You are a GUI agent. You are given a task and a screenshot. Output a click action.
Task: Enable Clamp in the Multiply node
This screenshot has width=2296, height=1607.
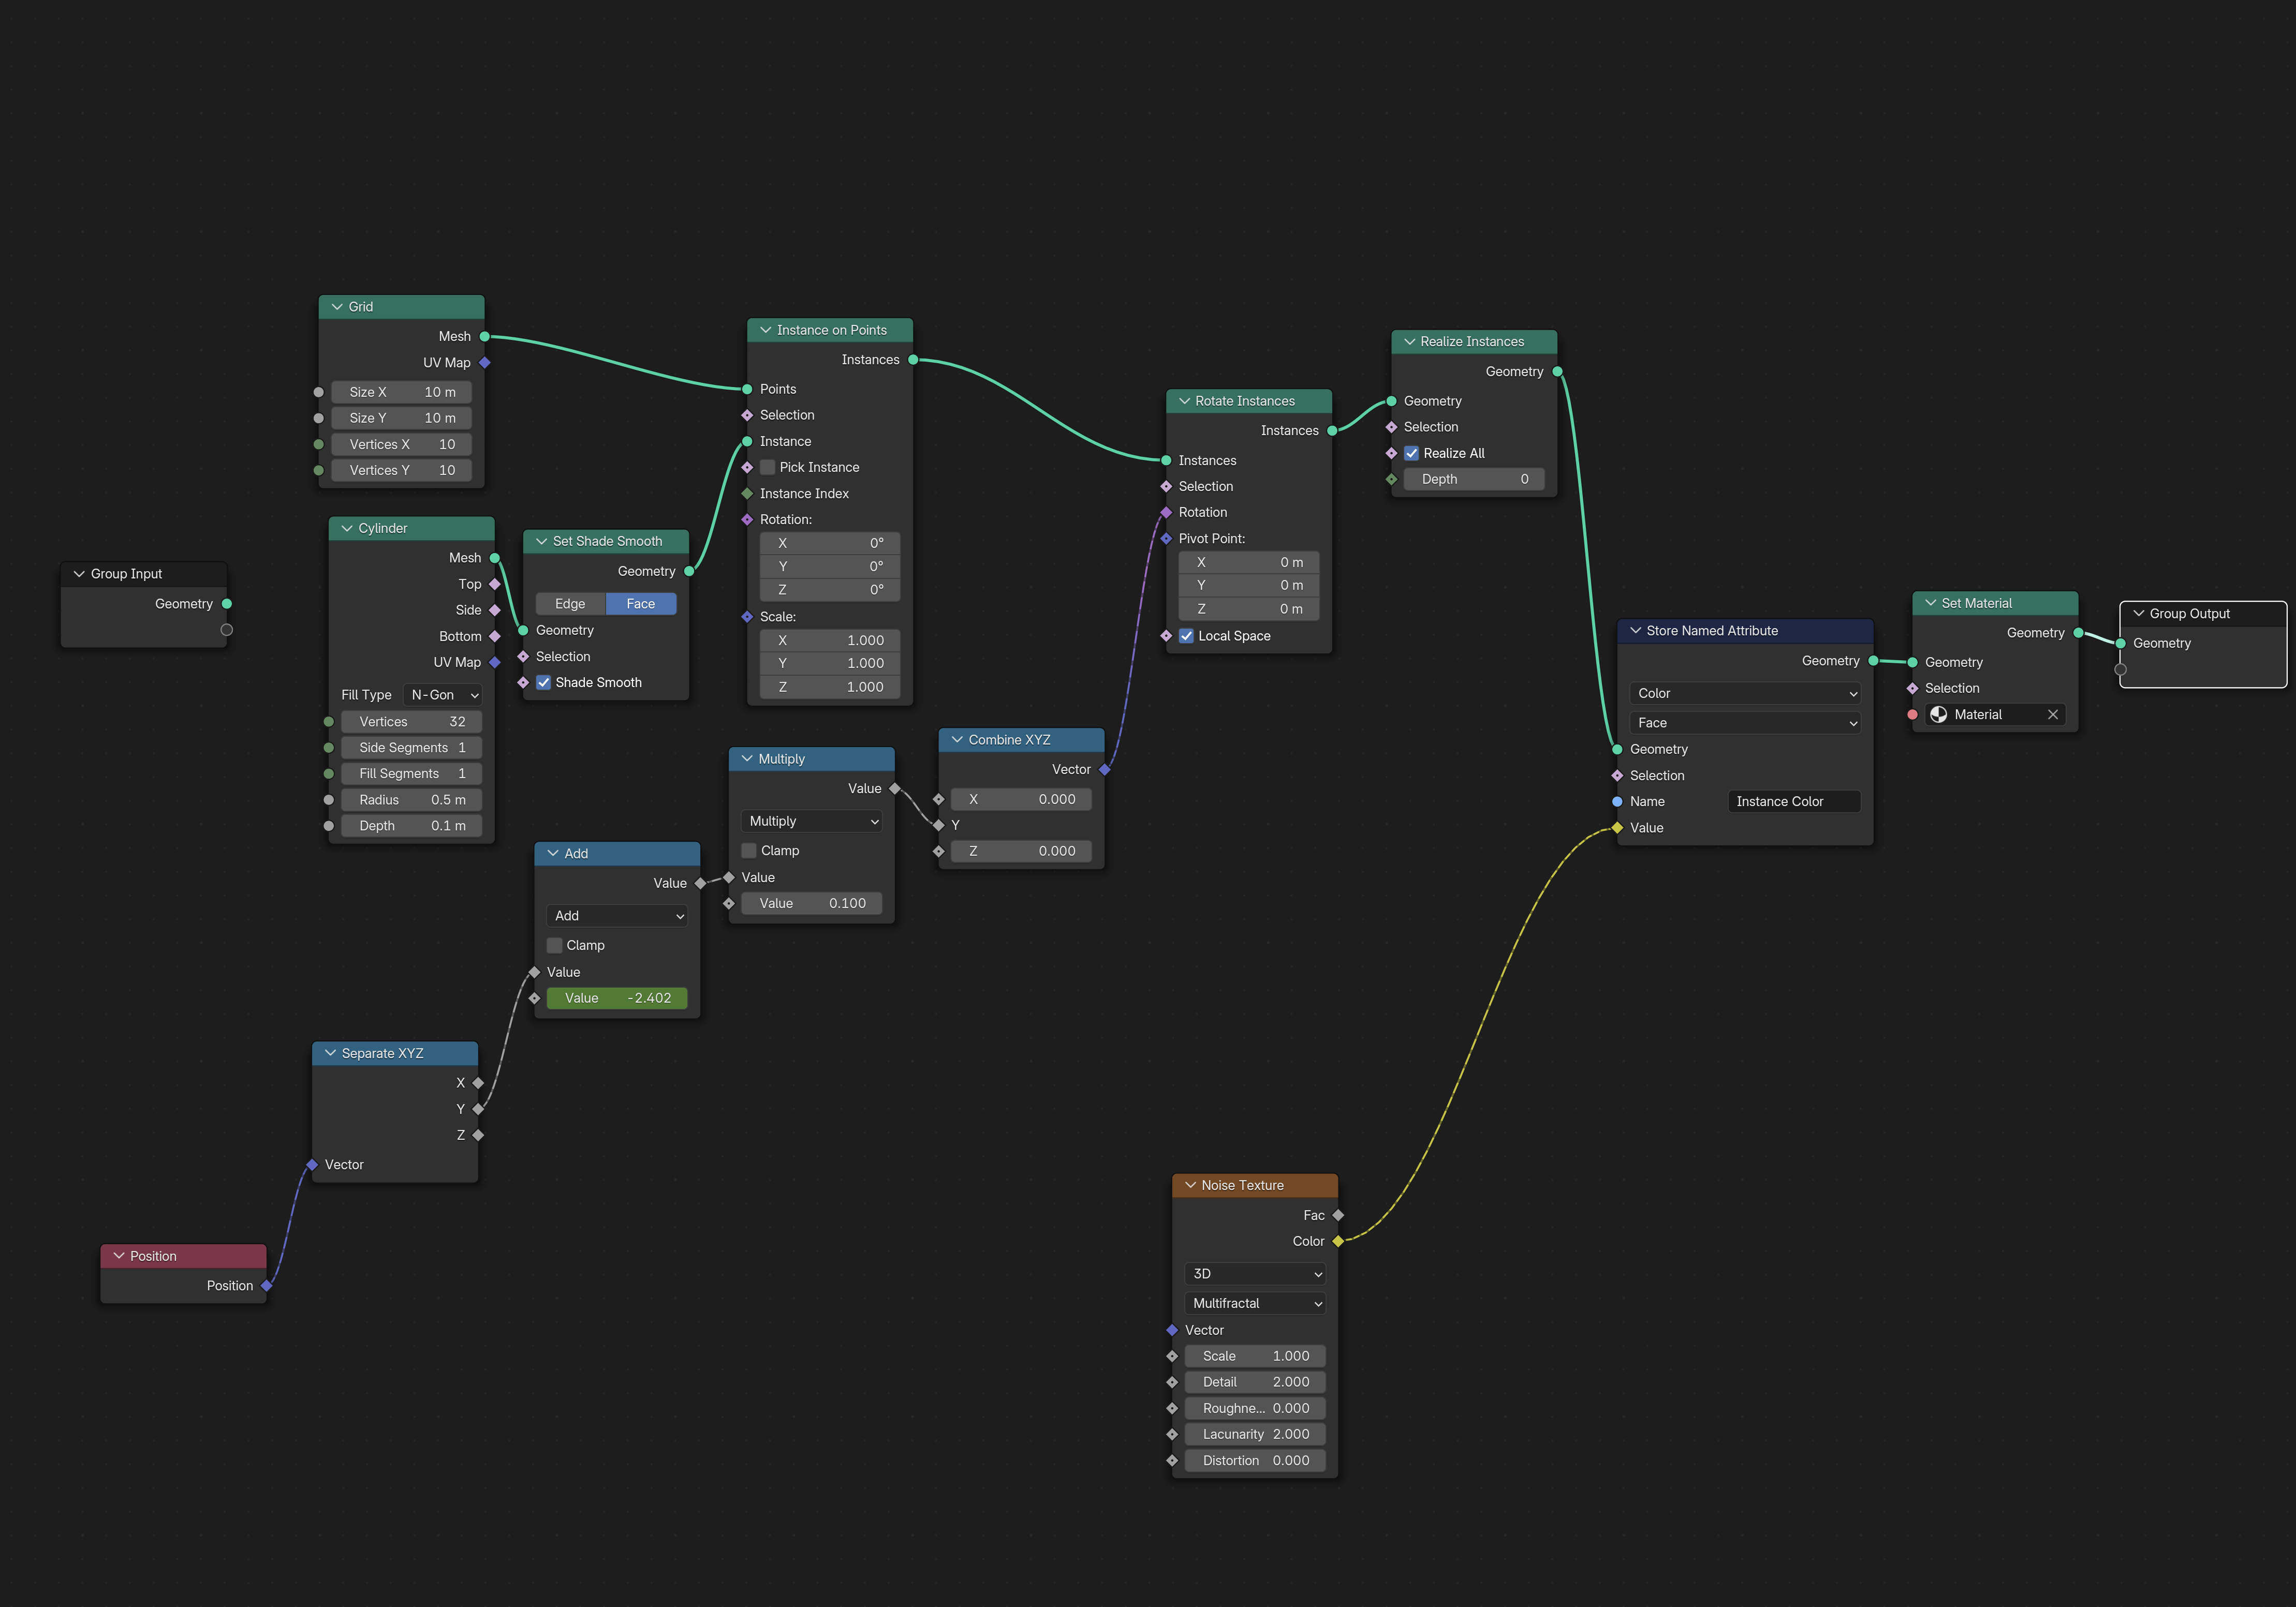coord(749,851)
